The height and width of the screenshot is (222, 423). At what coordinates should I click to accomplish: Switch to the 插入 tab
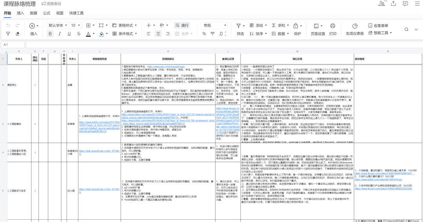[x=20, y=13]
